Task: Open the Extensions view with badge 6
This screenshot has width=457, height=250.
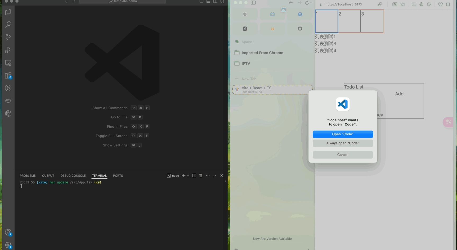Action: coord(8,76)
